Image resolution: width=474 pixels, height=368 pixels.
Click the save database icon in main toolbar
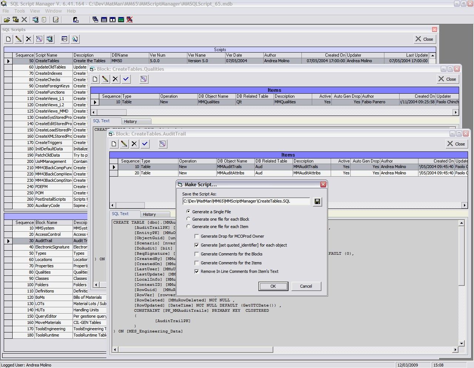click(16, 20)
